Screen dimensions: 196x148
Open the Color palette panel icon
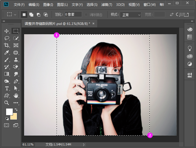[x=190, y=29]
